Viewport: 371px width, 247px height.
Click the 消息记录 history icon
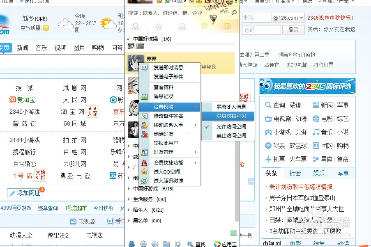[x=144, y=96]
